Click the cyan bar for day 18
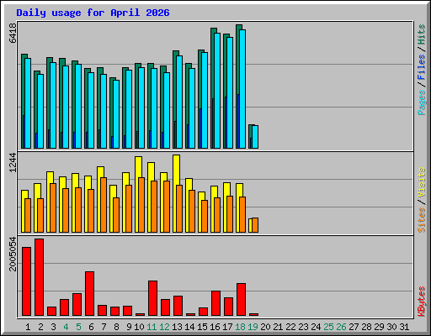431x336 pixels. click(x=242, y=89)
